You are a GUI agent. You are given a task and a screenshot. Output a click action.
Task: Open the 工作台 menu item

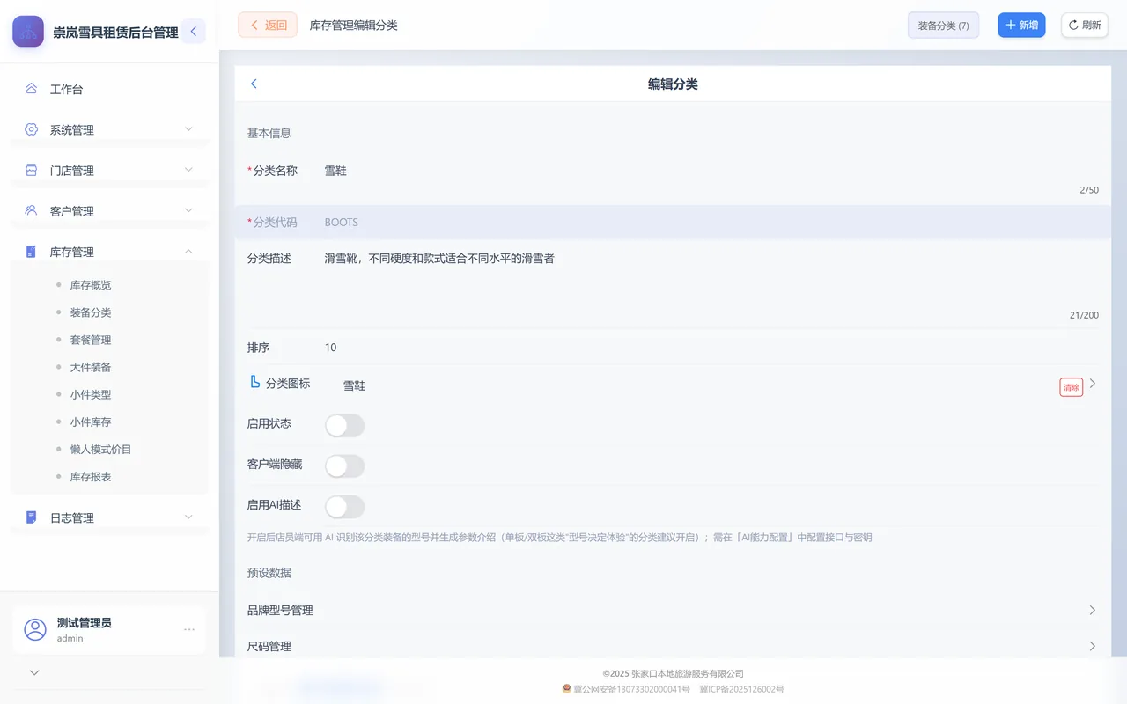[x=109, y=89]
